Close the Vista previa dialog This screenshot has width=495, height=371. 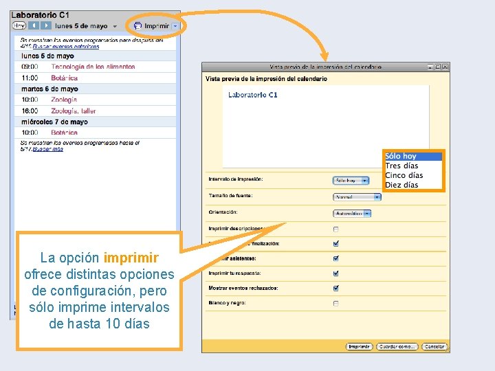pyautogui.click(x=445, y=67)
